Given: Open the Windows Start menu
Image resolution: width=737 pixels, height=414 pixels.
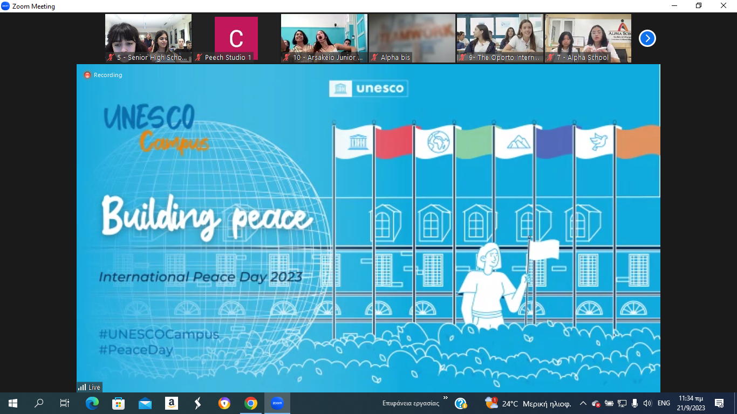Looking at the screenshot, I should [13, 403].
